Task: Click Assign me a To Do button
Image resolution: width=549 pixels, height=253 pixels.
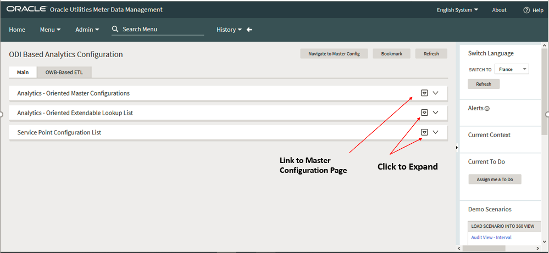Action: coord(495,179)
